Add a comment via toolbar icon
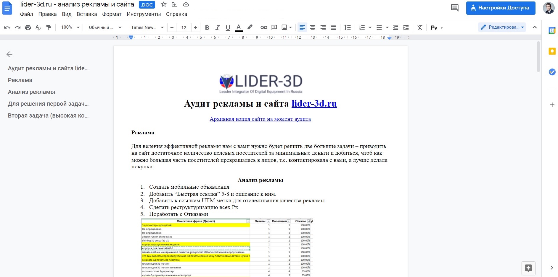 coord(274,27)
